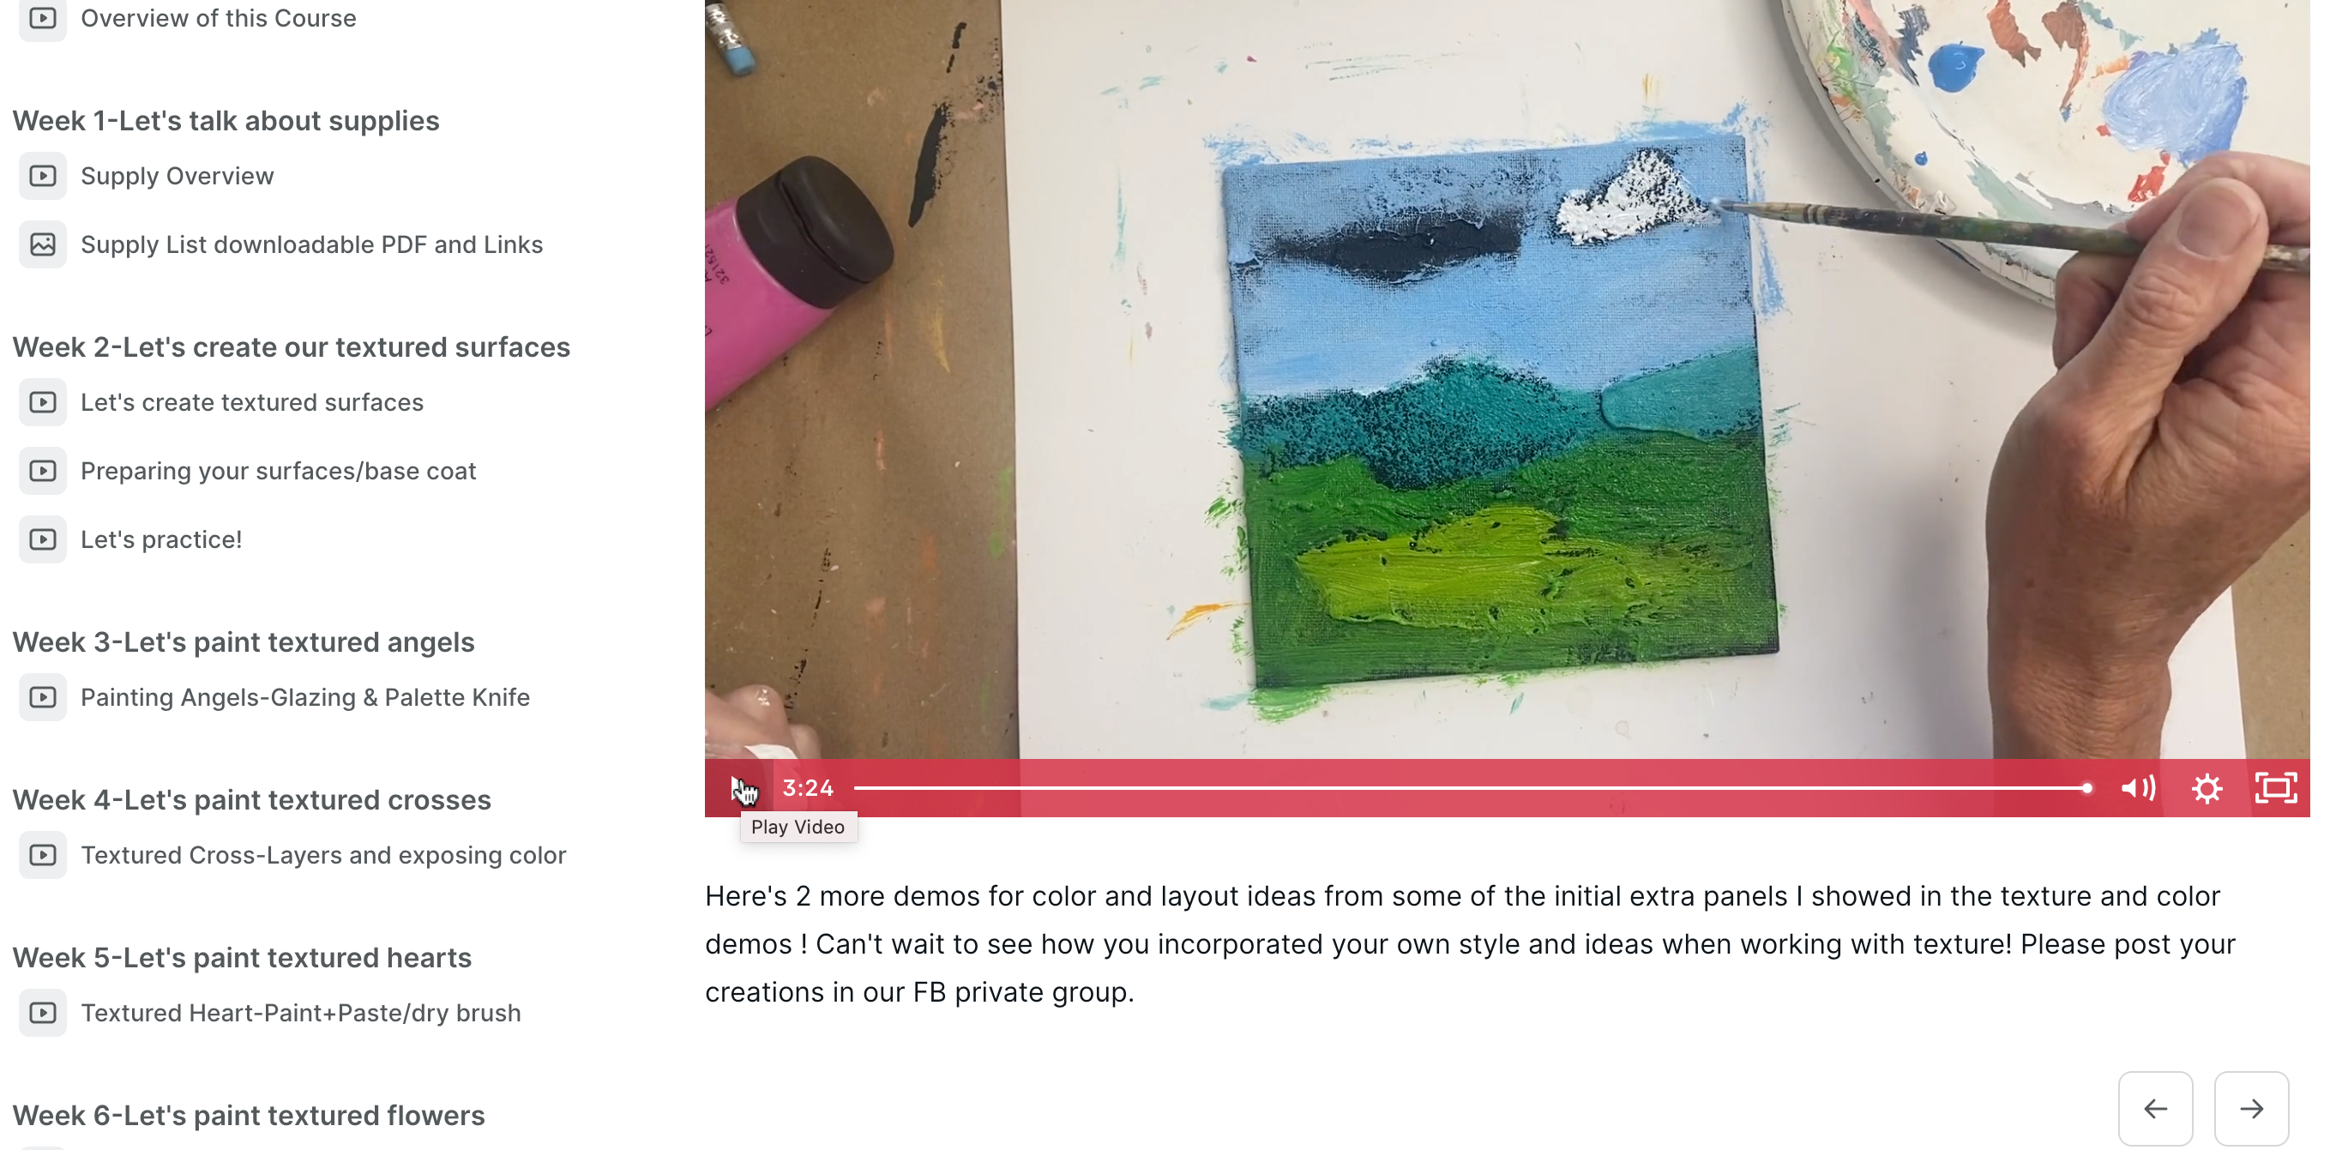Screen dimensions: 2342x1150
Task: Open Overview of this Course lesson
Action: coord(218,18)
